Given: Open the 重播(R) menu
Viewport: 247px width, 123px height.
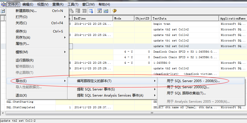Looking at the screenshot, I should tap(58, 4).
